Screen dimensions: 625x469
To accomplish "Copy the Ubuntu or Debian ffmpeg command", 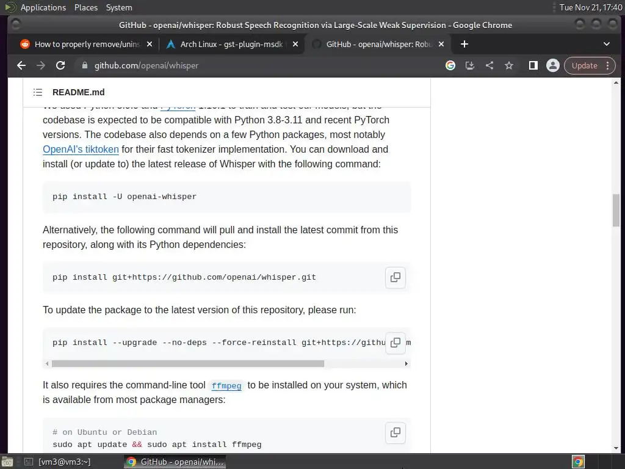I will click(396, 432).
